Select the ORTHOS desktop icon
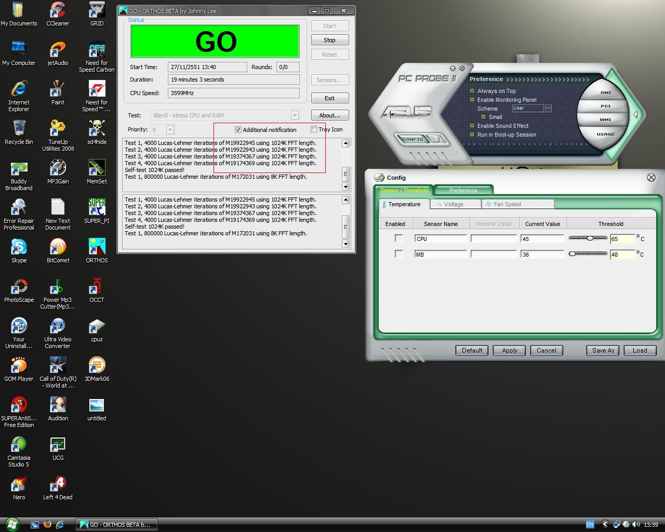Viewport: 665px width, 532px height. [x=97, y=251]
